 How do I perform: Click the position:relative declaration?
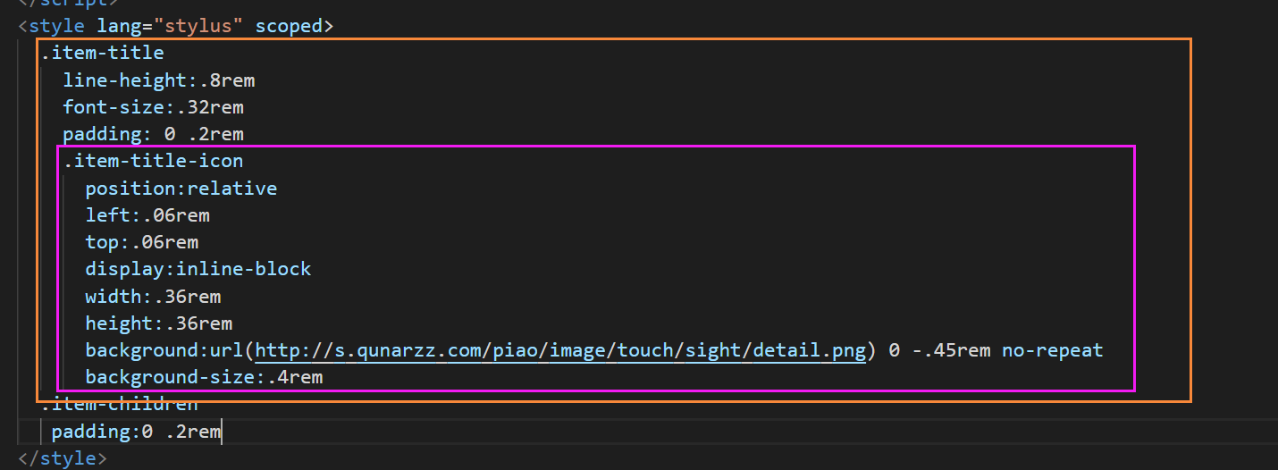click(181, 189)
